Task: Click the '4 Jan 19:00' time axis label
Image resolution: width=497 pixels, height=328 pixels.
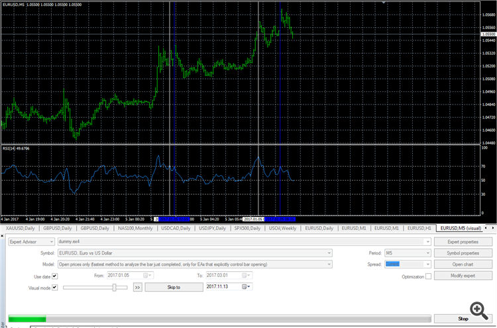Action: point(35,219)
